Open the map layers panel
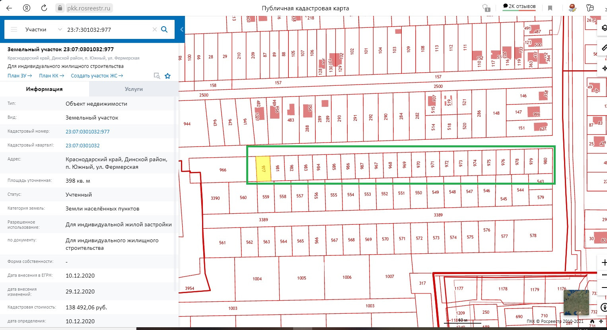Image resolution: width=607 pixels, height=330 pixels. pyautogui.click(x=604, y=28)
